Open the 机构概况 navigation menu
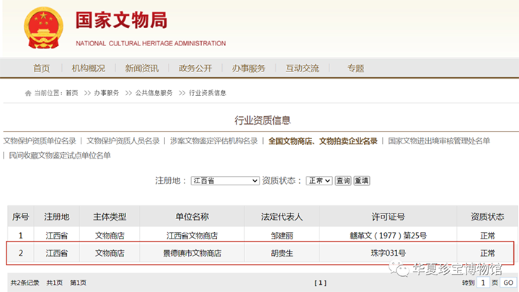This screenshot has height=292, width=519. [89, 68]
